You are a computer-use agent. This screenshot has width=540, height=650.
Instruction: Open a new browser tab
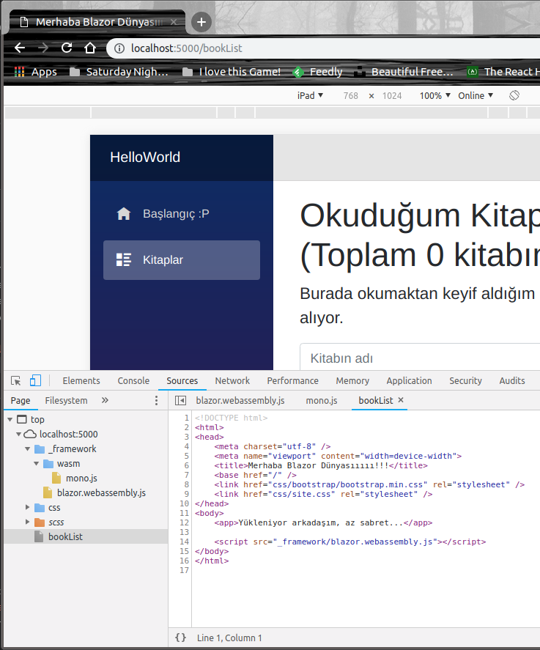(x=201, y=22)
